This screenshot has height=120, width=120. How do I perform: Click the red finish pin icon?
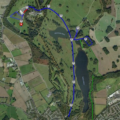(x=21, y=24)
